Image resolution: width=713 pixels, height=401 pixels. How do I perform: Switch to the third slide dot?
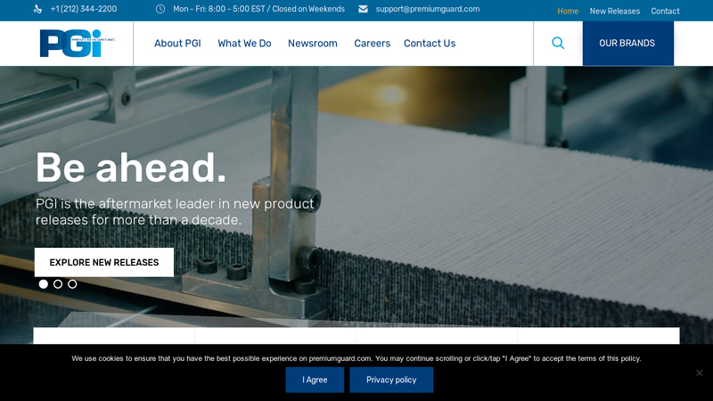(72, 284)
